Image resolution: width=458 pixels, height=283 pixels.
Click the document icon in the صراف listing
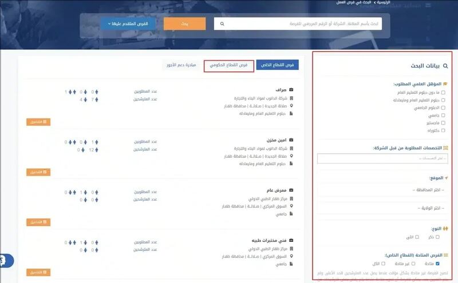291,114
